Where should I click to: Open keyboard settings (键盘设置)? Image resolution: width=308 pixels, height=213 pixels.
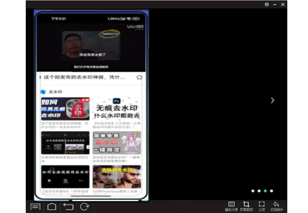click(231, 206)
